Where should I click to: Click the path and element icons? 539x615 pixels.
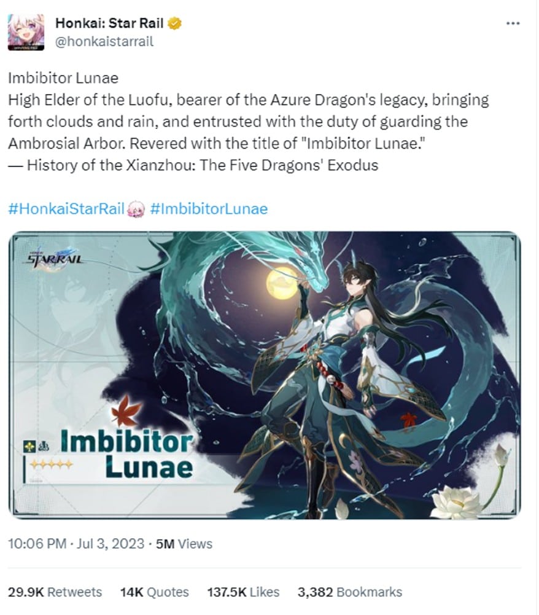36,446
